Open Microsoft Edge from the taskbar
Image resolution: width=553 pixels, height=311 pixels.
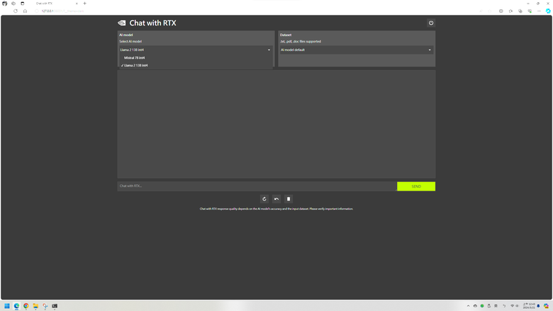point(16,306)
